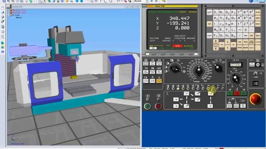Click the red feed hold button

click(158, 106)
